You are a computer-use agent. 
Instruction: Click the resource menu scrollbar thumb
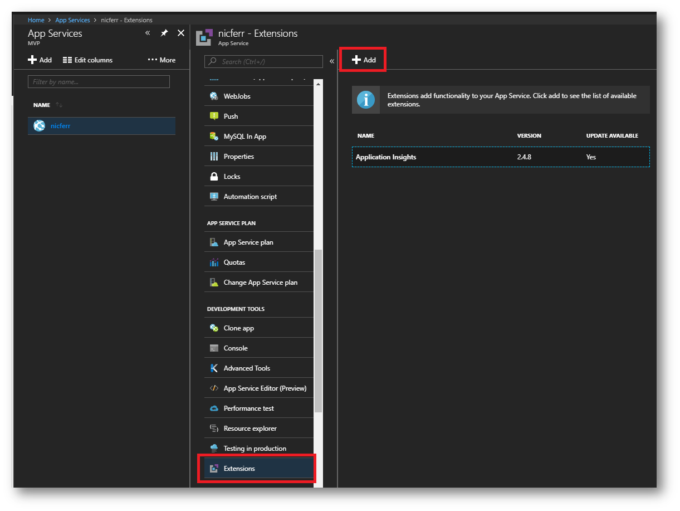[x=319, y=331]
